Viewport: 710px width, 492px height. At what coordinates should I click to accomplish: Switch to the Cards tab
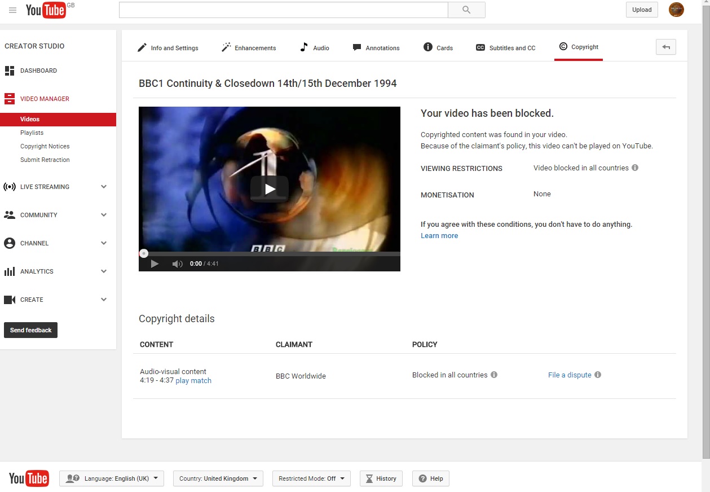pyautogui.click(x=438, y=47)
